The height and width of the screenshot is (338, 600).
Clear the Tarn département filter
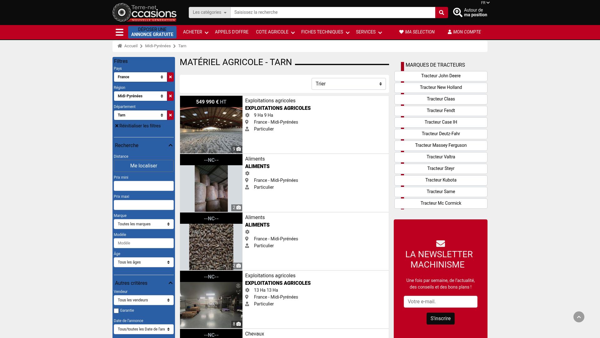coord(170,115)
